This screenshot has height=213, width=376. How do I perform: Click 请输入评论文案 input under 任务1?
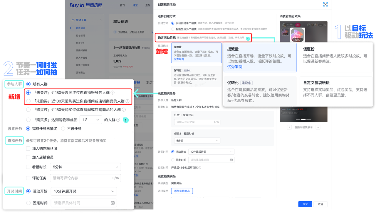point(197,122)
